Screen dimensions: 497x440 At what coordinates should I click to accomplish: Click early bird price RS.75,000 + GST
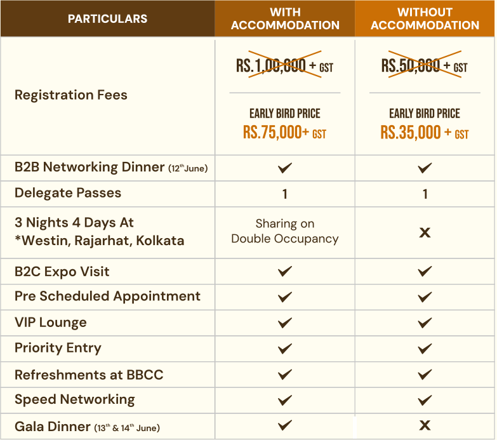tap(284, 133)
